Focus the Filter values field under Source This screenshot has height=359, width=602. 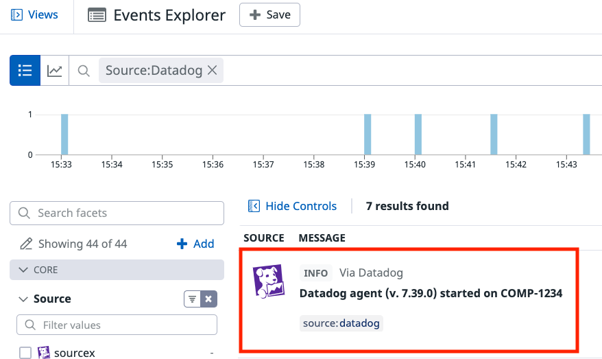pos(117,325)
